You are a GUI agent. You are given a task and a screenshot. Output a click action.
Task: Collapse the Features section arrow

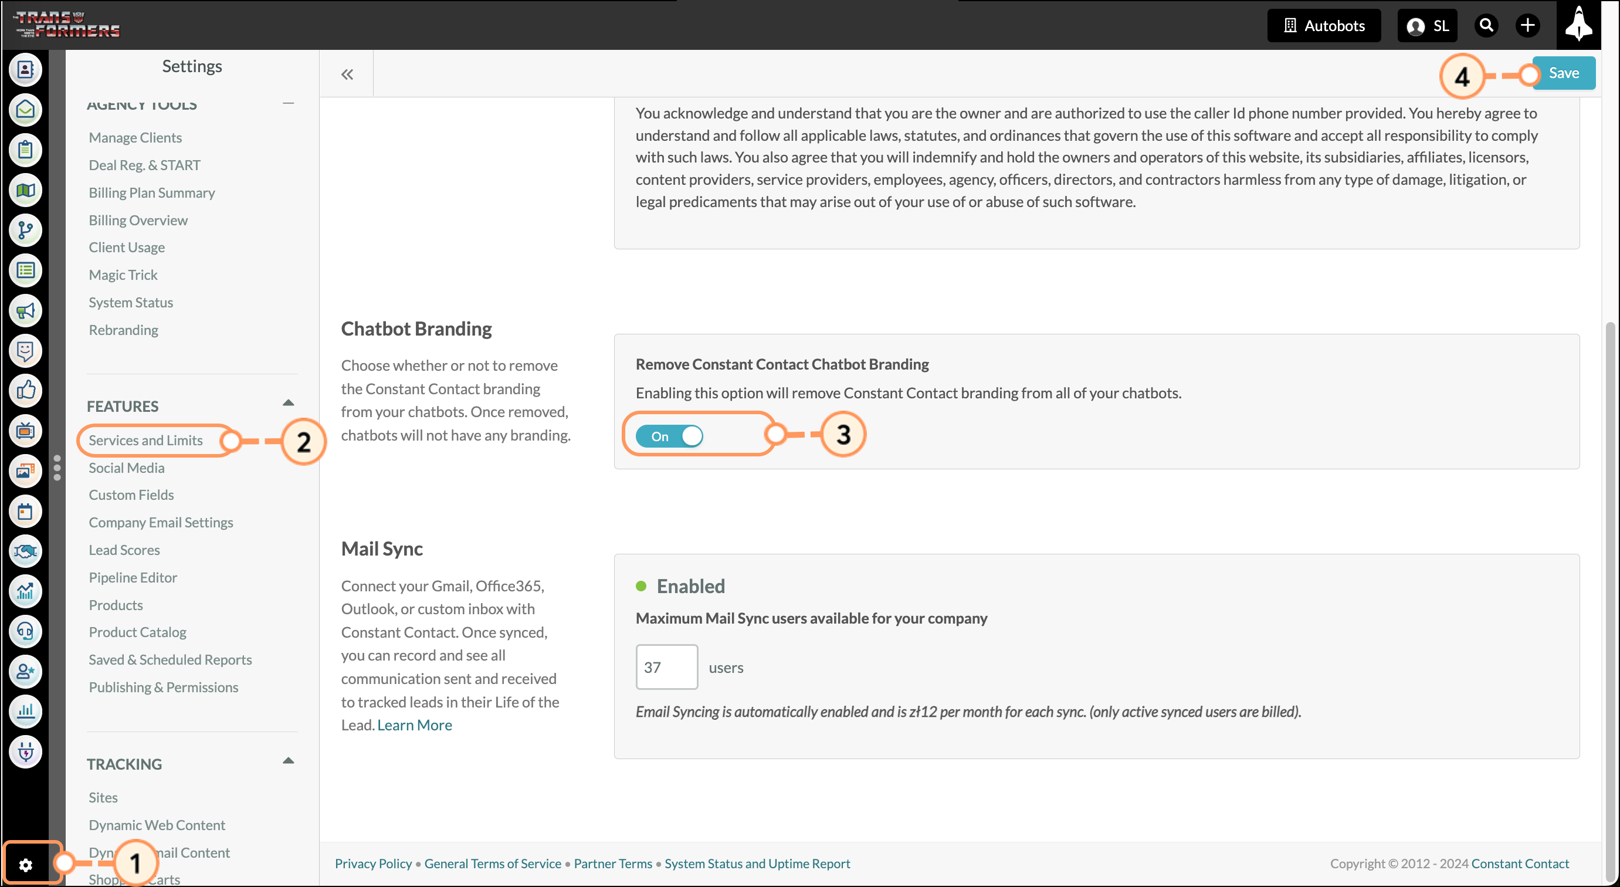289,402
